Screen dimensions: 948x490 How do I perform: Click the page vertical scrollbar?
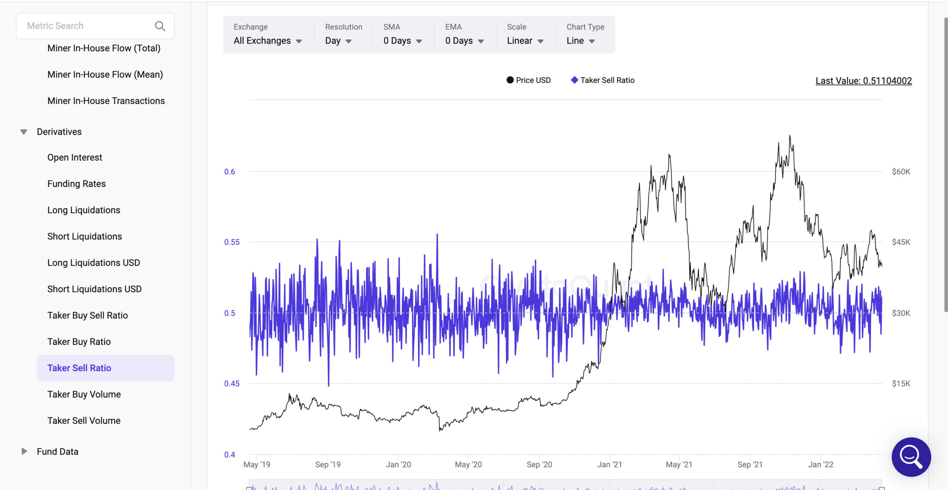tap(945, 165)
